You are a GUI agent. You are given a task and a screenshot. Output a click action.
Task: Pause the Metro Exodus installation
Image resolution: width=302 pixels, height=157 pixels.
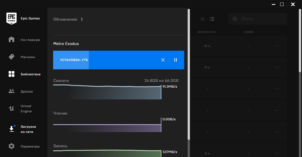point(176,60)
